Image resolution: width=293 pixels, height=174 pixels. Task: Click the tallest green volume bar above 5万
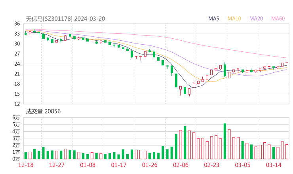click(x=225, y=141)
